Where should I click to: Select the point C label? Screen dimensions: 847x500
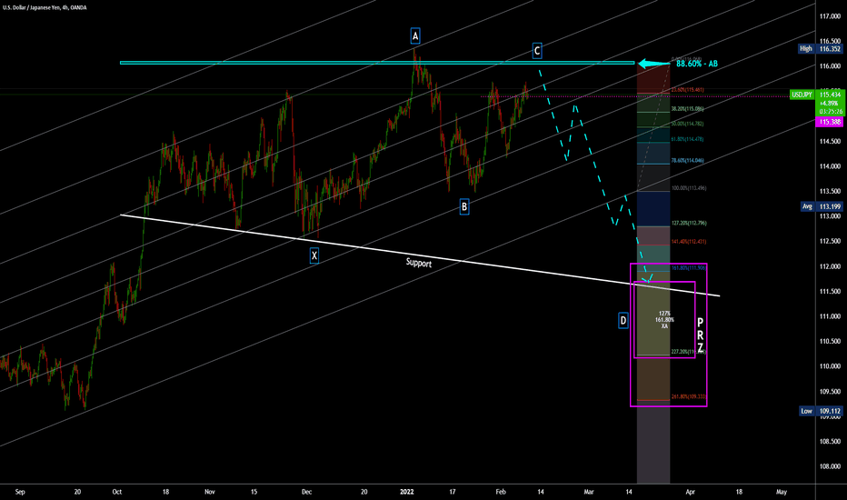point(537,51)
